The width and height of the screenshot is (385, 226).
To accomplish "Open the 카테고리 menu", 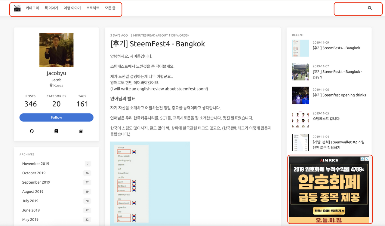I will (32, 8).
